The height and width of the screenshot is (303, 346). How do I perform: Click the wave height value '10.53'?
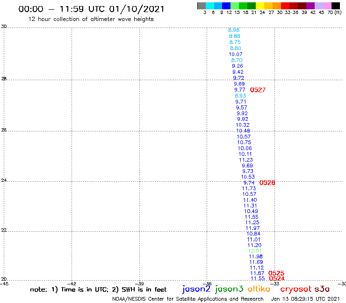pyautogui.click(x=248, y=177)
